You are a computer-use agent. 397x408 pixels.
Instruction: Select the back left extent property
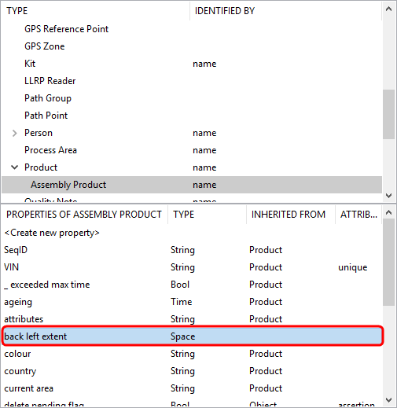[192, 336]
